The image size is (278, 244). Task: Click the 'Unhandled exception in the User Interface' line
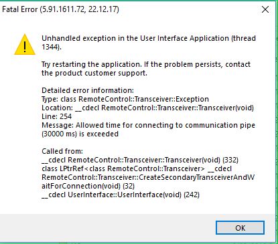149,38
